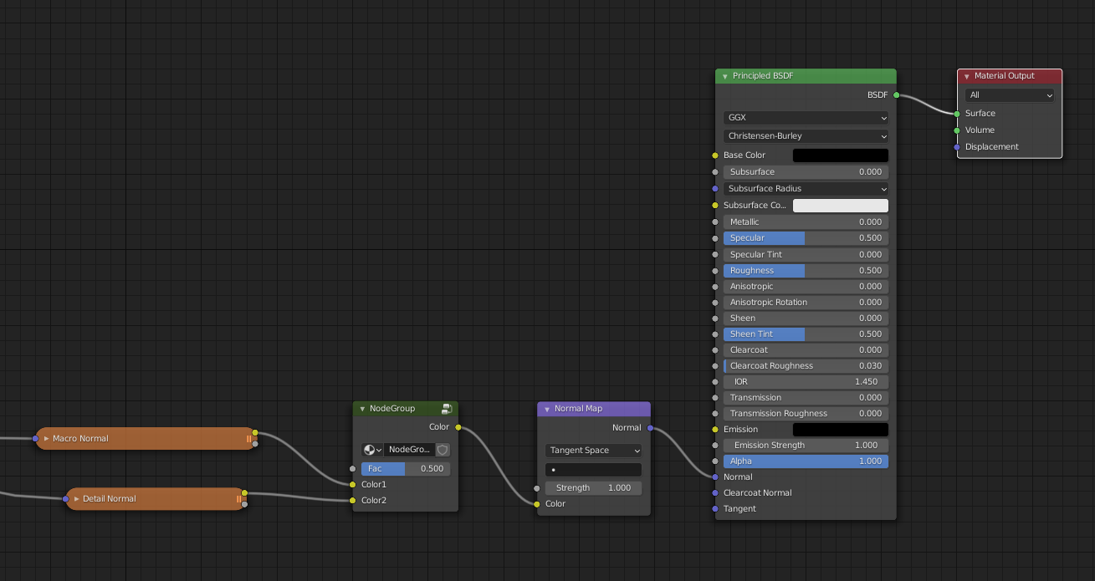Expand the Macro Normal node

pos(47,439)
